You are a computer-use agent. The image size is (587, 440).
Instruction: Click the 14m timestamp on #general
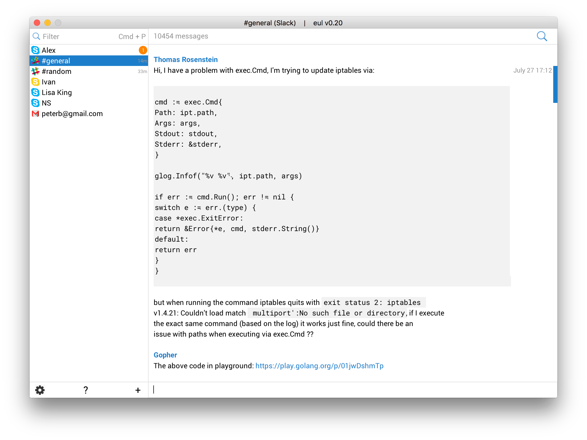click(x=142, y=61)
